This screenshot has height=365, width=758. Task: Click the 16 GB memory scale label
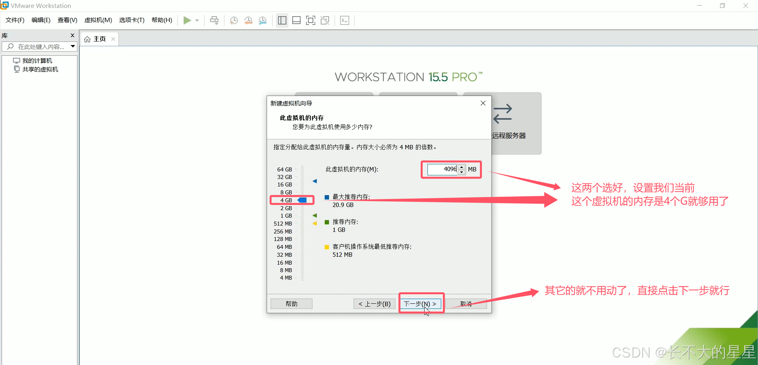click(284, 184)
